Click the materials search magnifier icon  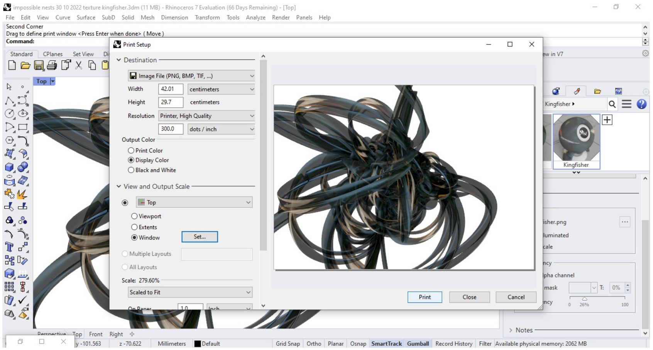point(612,104)
